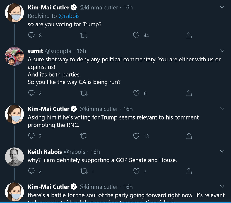Image resolution: width=231 pixels, height=203 pixels.
Task: Expand the options chevron on sumit's tweet
Action: (x=222, y=51)
